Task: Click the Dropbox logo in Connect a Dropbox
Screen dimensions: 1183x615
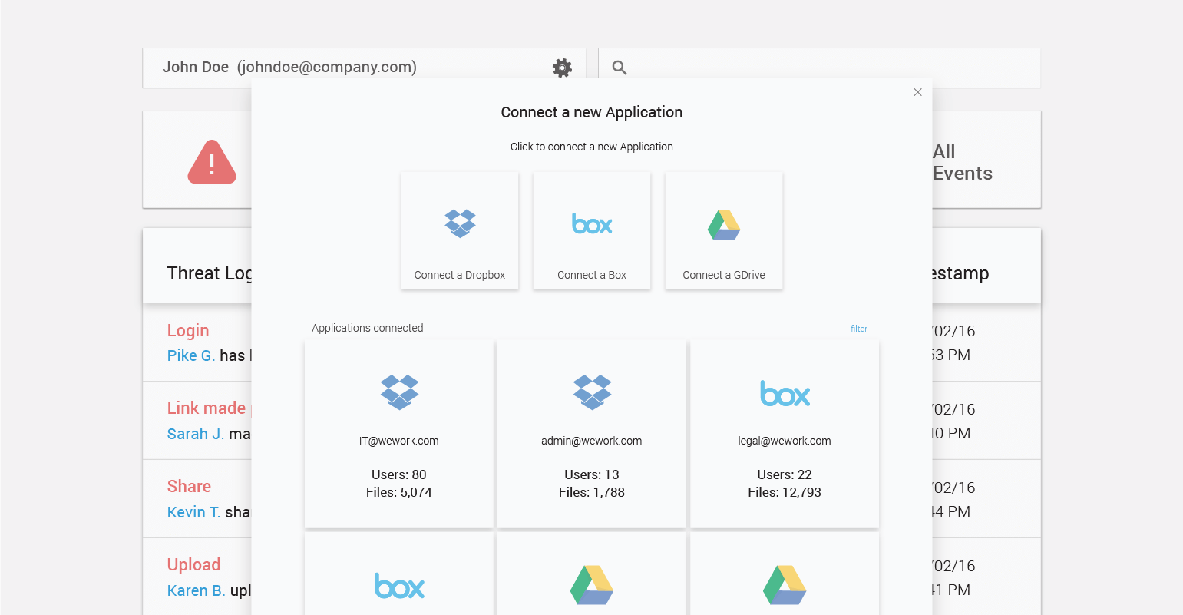Action: (460, 223)
